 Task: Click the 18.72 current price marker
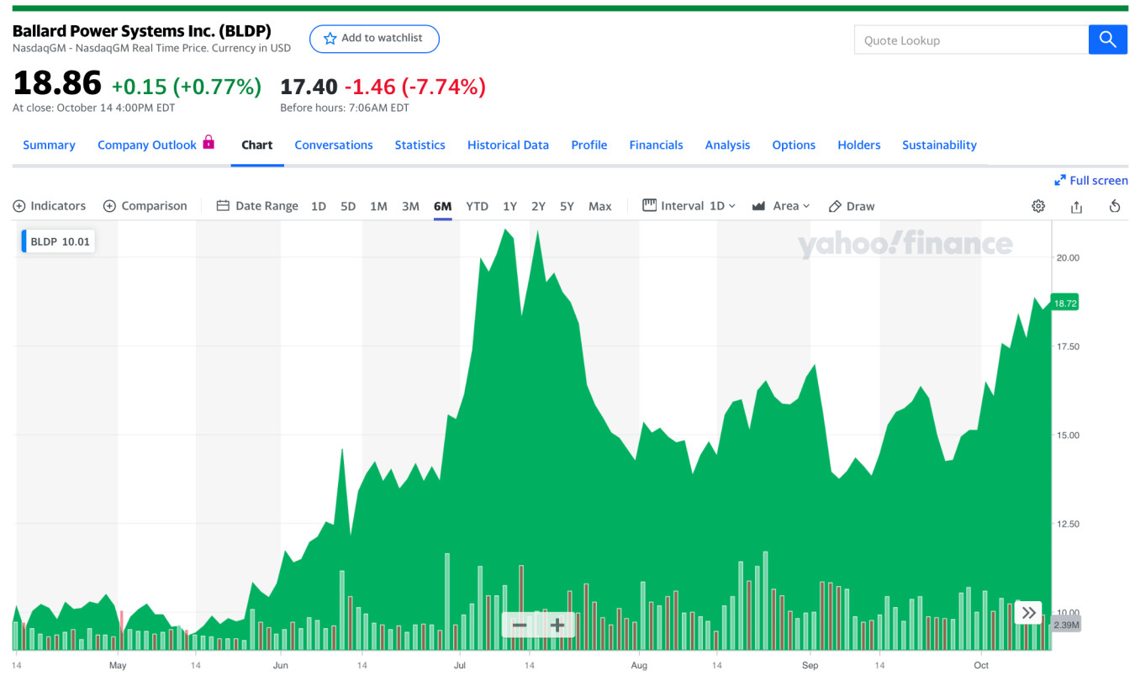tap(1064, 304)
